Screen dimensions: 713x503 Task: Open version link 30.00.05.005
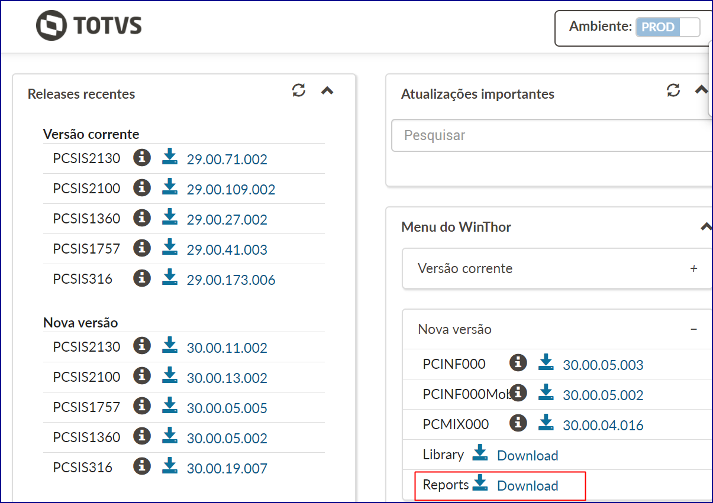click(x=227, y=408)
